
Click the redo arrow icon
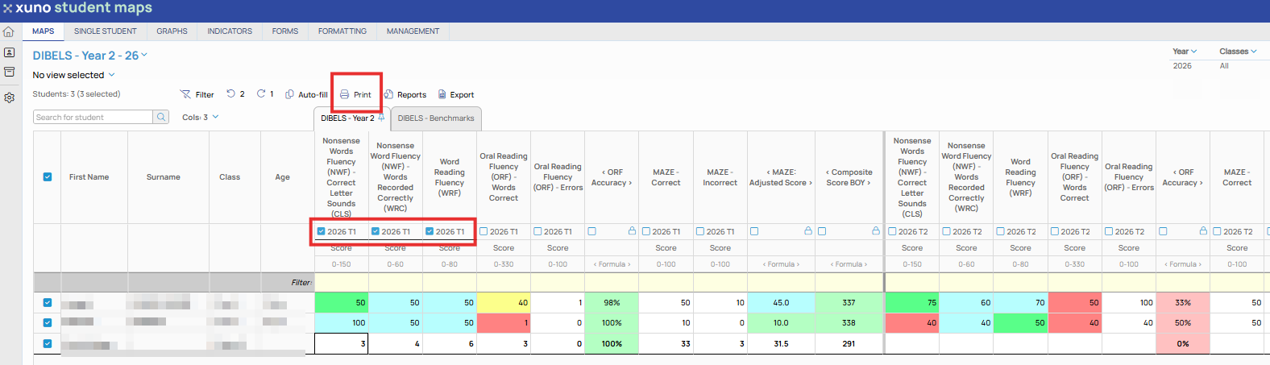[x=261, y=93]
